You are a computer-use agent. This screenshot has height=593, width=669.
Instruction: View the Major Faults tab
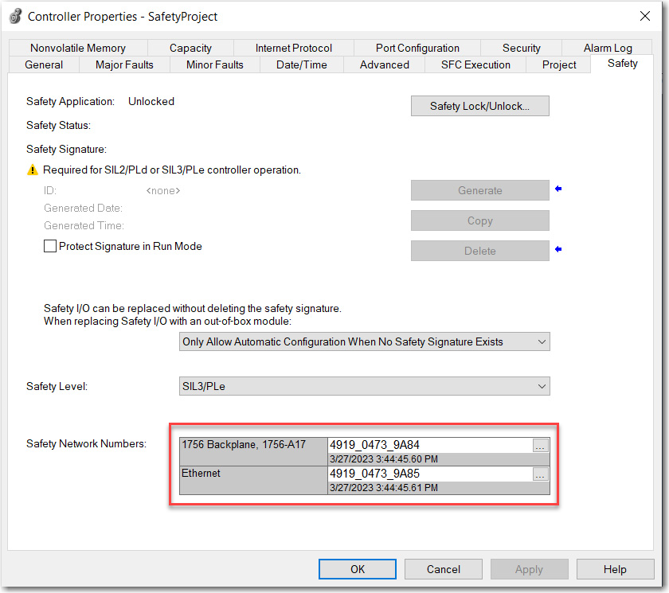pos(124,64)
